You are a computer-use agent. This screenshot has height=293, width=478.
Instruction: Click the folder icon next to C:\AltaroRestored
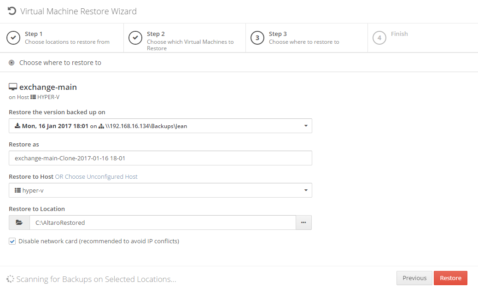[x=19, y=223]
